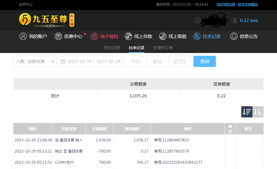This screenshot has height=169, width=277.
Task: Select the 近7日 quick date filter
Action: click(180, 61)
